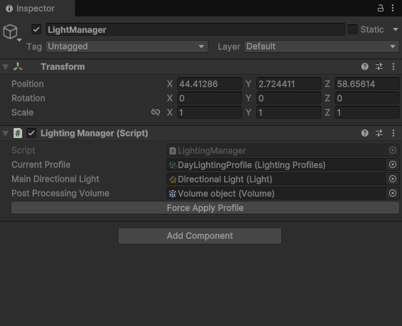The image size is (402, 326).
Task: Collapse the Transform component foldout
Action: point(6,67)
